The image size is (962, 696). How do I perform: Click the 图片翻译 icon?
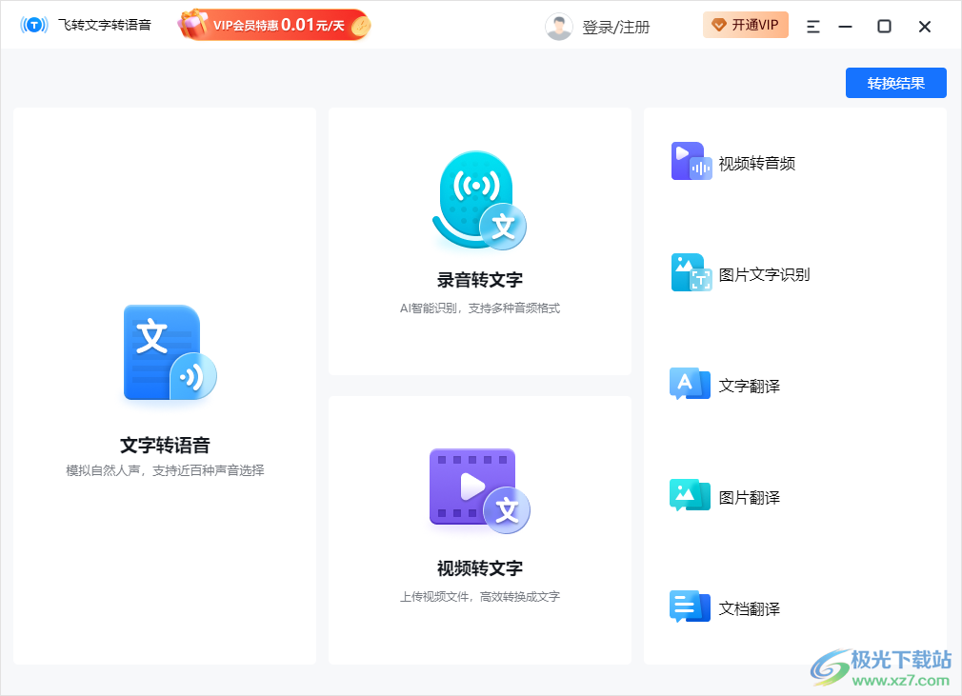pyautogui.click(x=691, y=495)
